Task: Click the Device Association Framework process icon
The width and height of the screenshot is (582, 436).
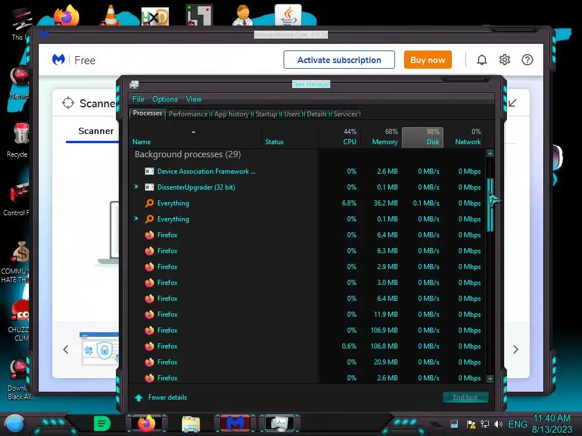Action: tap(149, 171)
